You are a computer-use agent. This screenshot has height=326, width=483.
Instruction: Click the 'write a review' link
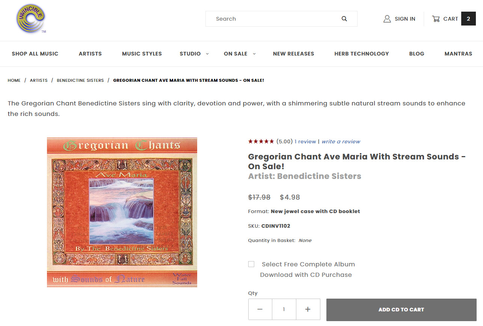(341, 141)
